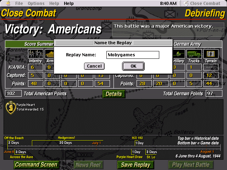The image size is (227, 170).
Task: Click the Purple Heart medal icon
Action: (11, 108)
